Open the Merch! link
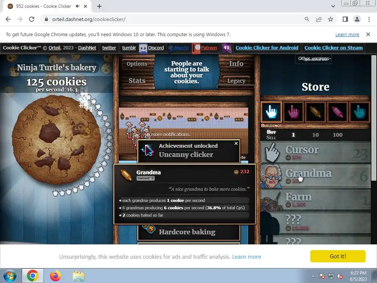 (x=182, y=48)
